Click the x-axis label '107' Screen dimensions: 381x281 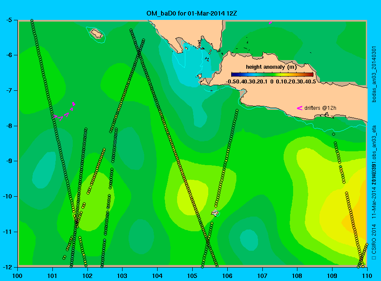262,276
